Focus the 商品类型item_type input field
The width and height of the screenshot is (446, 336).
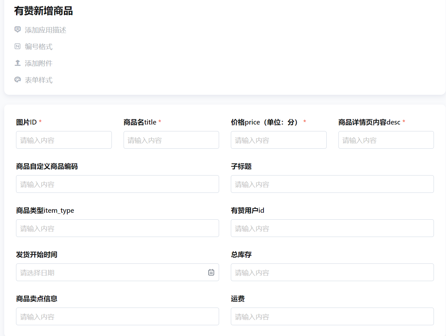click(117, 228)
